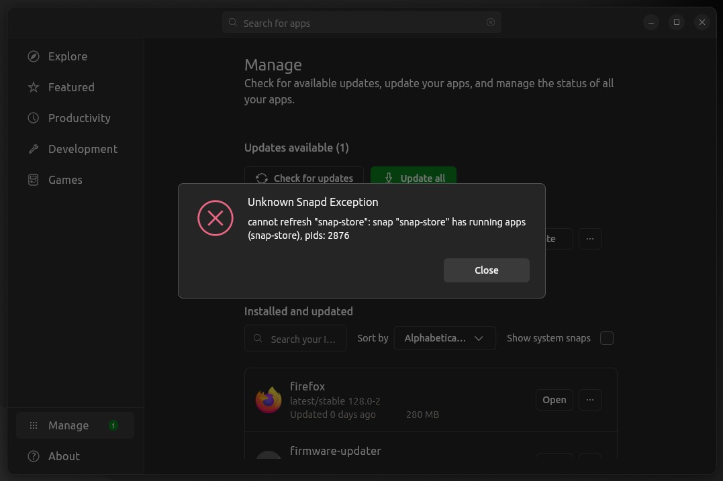Open the Games controller icon
The height and width of the screenshot is (481, 723).
point(33,180)
